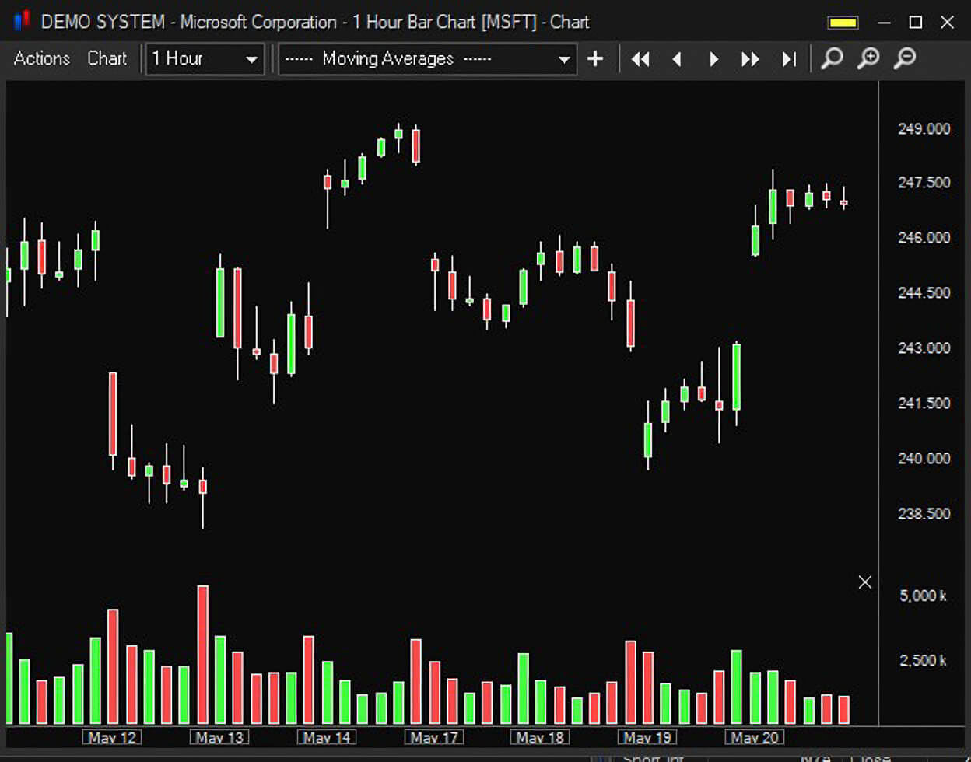The height and width of the screenshot is (762, 971).
Task: Close the chart window
Action: [947, 23]
